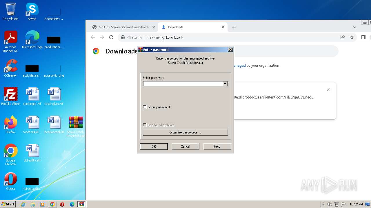Click Use for all archives checkbox
Screen dimensions: 371x208
point(145,125)
